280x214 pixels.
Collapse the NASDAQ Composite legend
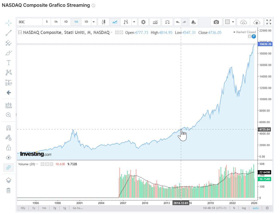[20, 32]
